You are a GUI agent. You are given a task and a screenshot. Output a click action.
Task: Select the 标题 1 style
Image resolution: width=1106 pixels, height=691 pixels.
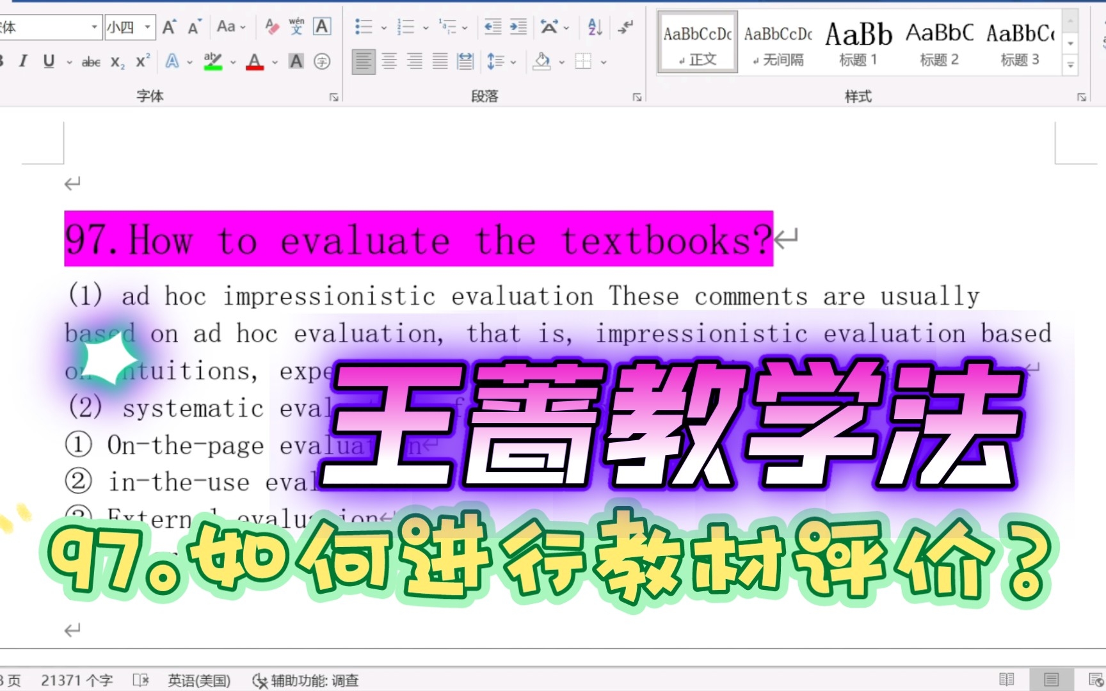858,42
